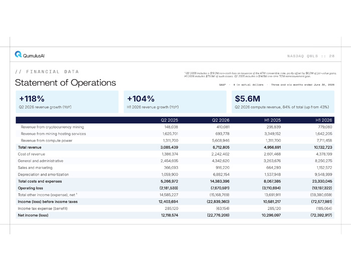This screenshot has width=351, height=271.
Task: Click the italic footnote about ATW convertible note
Action: pyautogui.click(x=260, y=75)
